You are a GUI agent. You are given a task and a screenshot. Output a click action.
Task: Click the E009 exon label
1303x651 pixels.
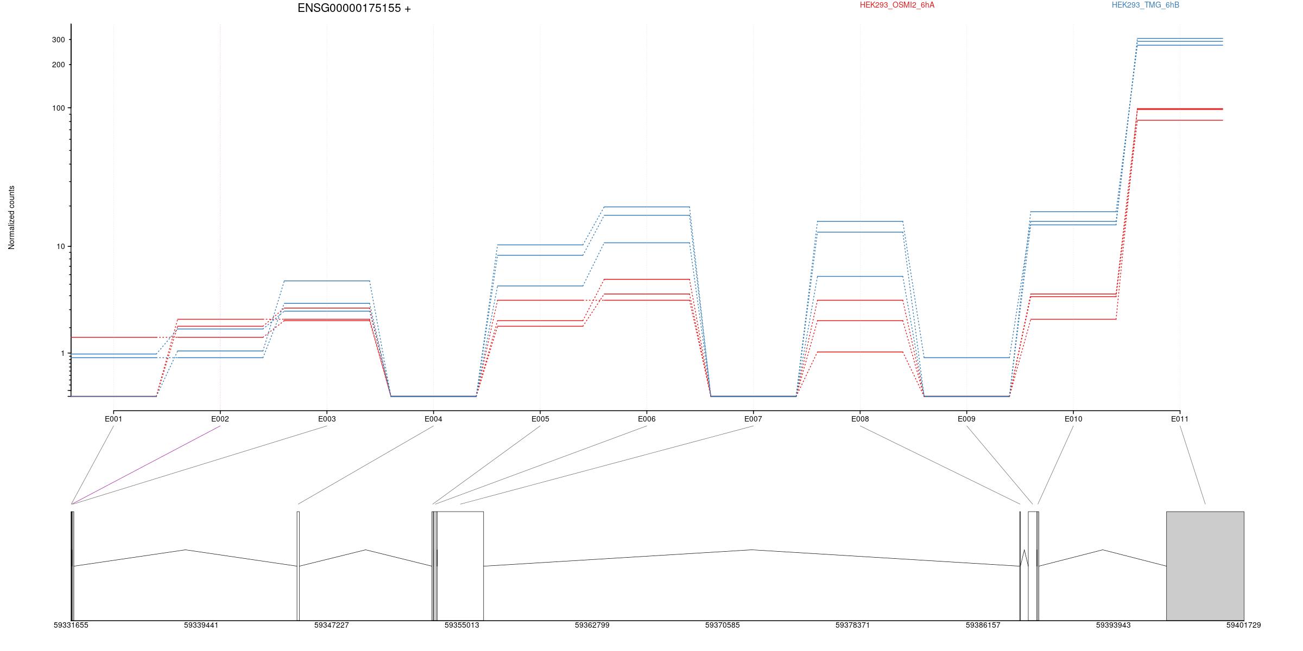966,419
